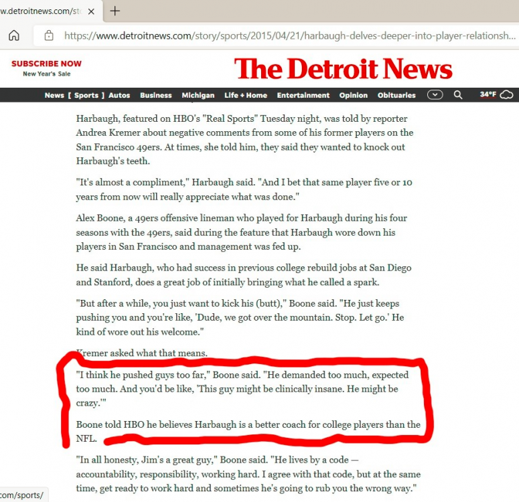The width and height of the screenshot is (519, 502).
Task: Open the News section
Action: coord(54,95)
